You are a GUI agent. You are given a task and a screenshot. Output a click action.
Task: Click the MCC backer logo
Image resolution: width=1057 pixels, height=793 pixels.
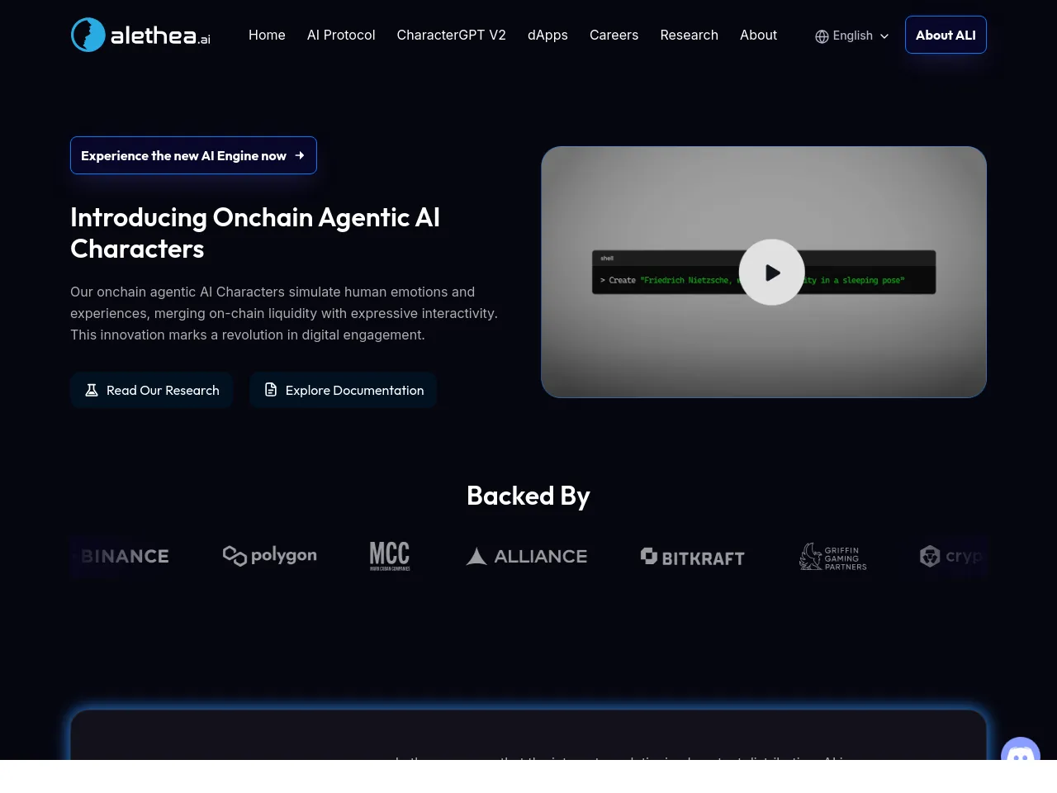click(x=390, y=556)
